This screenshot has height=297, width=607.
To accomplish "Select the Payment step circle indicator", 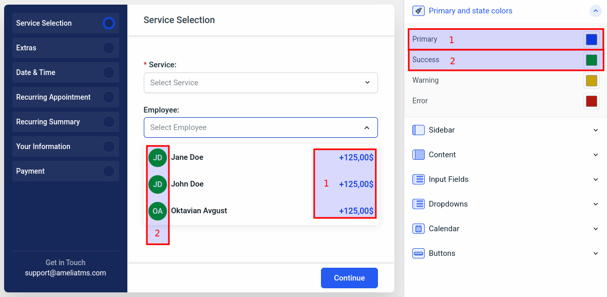I will 108,171.
